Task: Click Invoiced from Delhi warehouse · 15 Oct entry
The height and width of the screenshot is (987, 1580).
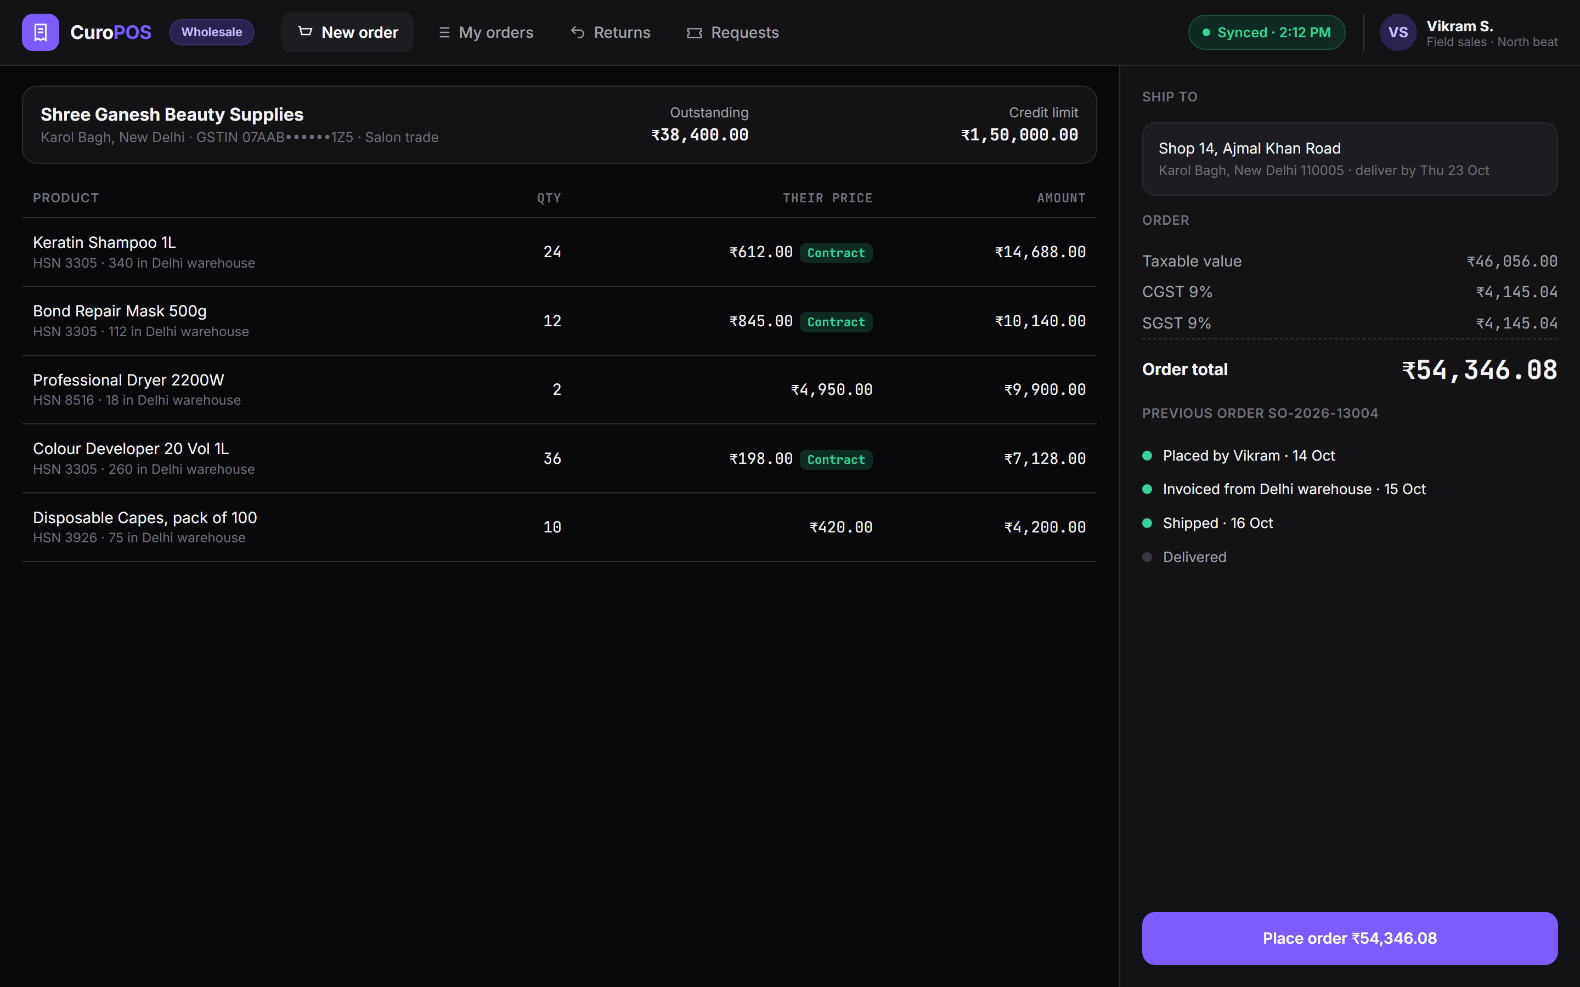Action: click(1294, 489)
